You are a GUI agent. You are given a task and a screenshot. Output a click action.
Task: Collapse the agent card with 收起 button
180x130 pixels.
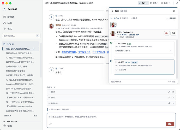(x=173, y=33)
